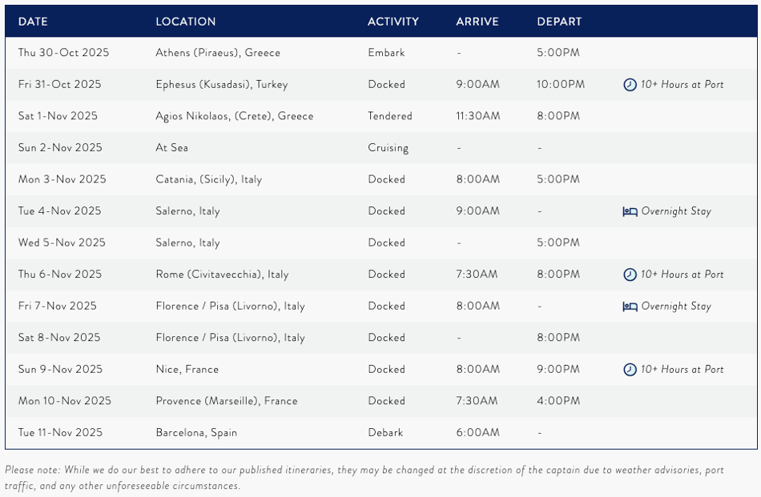761x497 pixels.
Task: Select Ephesus (Kusadasi), Turkey location
Action: pyautogui.click(x=221, y=85)
